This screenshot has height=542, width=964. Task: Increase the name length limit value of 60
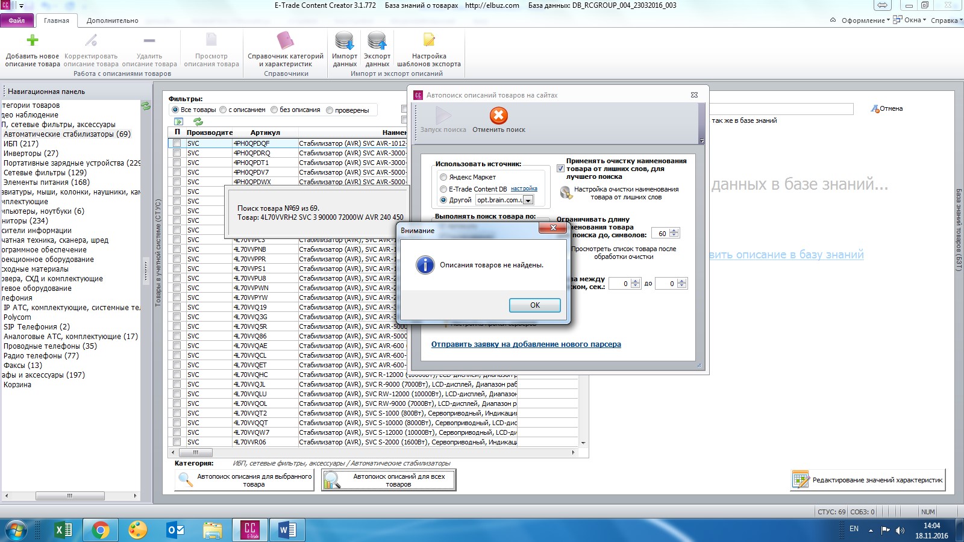pos(674,231)
